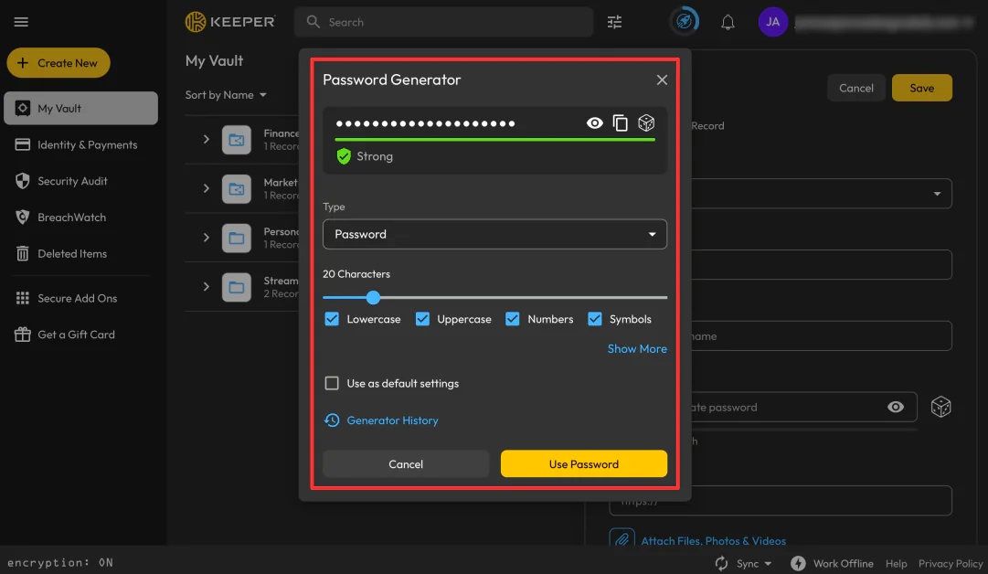Screen dimensions: 988x574
Task: Expand the Finance folder chevron
Action: [x=206, y=139]
